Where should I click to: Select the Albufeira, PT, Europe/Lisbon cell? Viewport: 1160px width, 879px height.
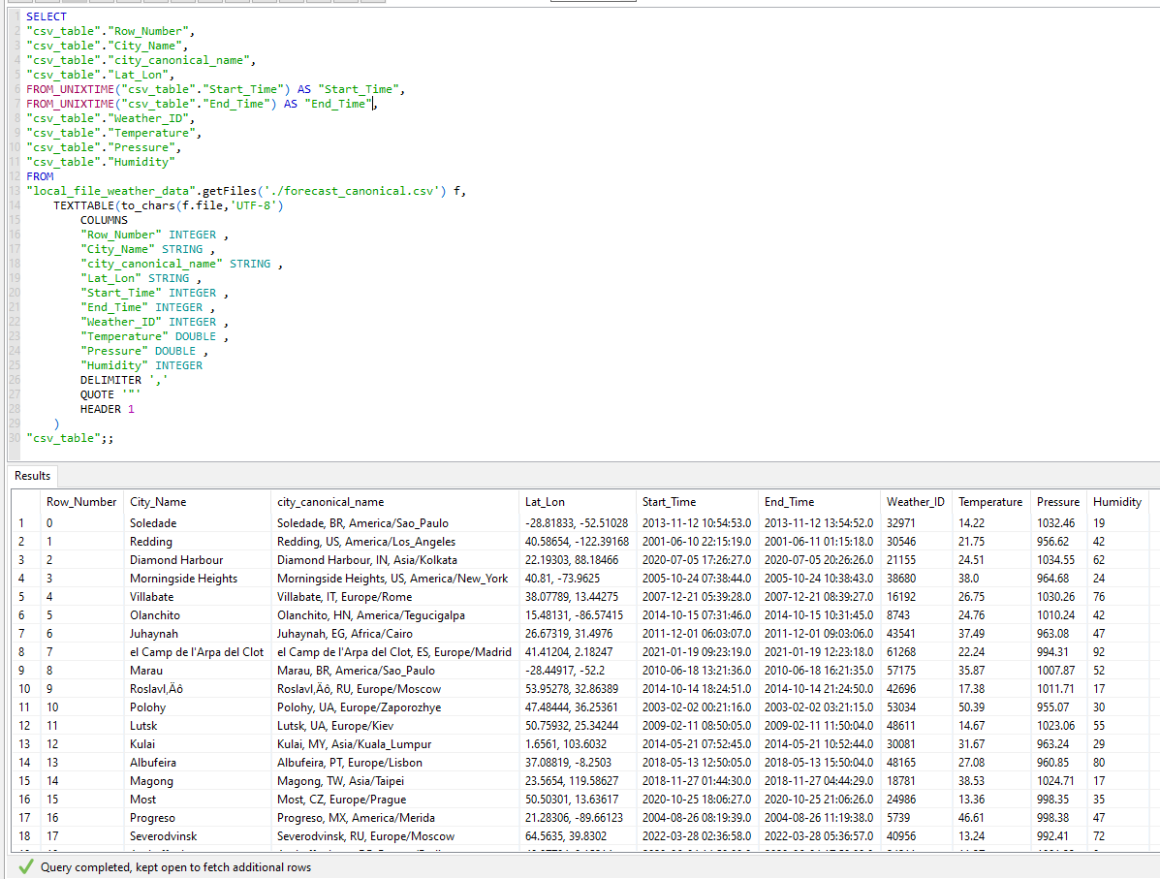coord(349,763)
